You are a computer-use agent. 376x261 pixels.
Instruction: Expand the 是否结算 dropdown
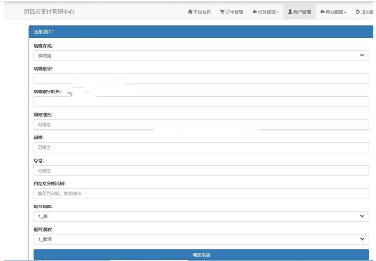click(201, 216)
